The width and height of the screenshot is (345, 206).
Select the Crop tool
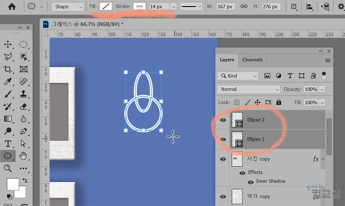click(x=8, y=69)
